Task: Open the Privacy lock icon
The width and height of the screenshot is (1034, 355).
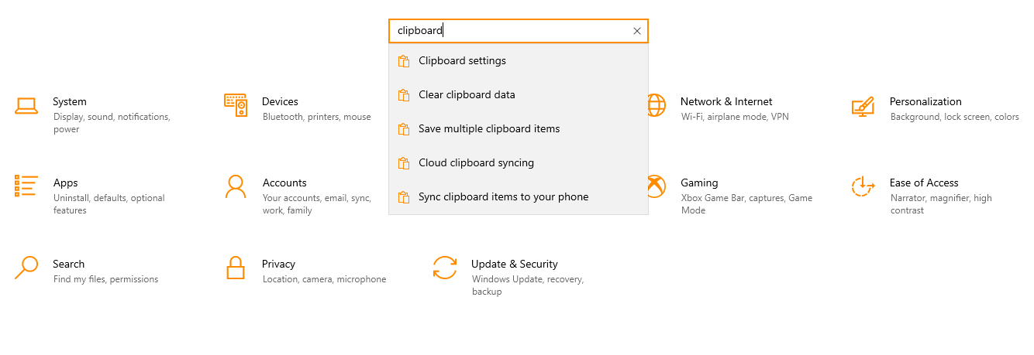Action: pos(236,268)
